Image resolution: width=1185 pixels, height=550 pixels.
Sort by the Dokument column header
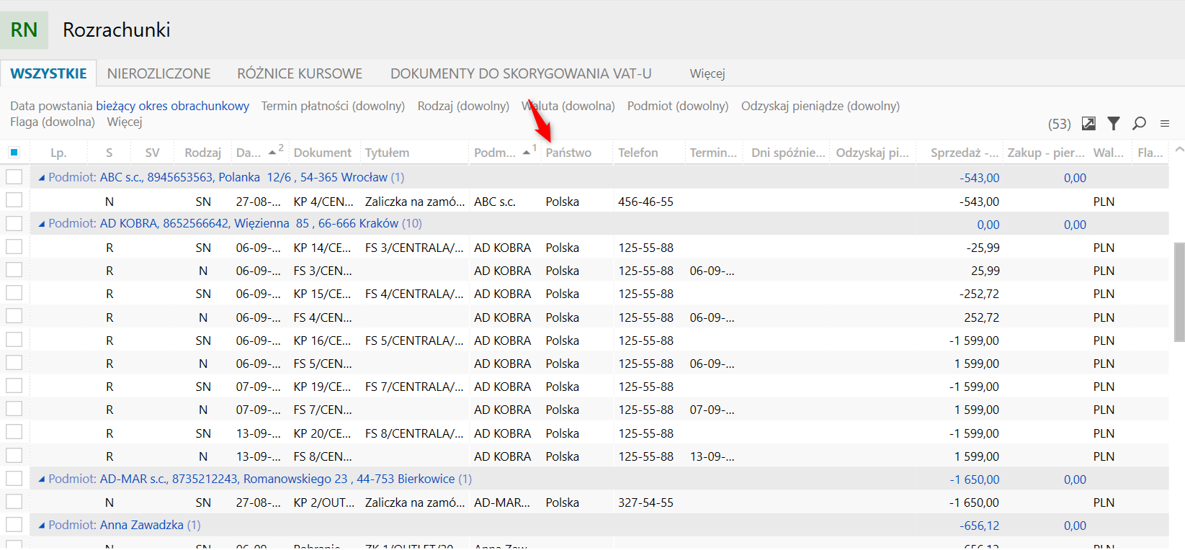pos(323,153)
